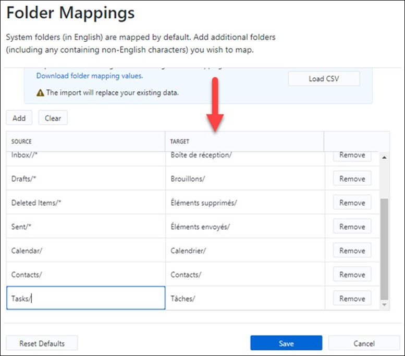The image size is (405, 356).
Task: Remove the Deleted Items/* mapping row
Action: [x=352, y=203]
